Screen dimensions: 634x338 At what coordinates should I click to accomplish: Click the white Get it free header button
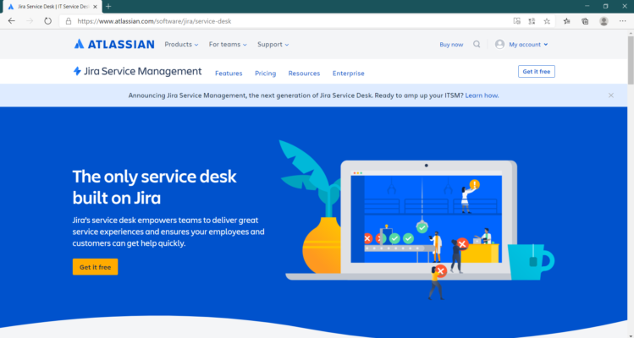tap(536, 72)
